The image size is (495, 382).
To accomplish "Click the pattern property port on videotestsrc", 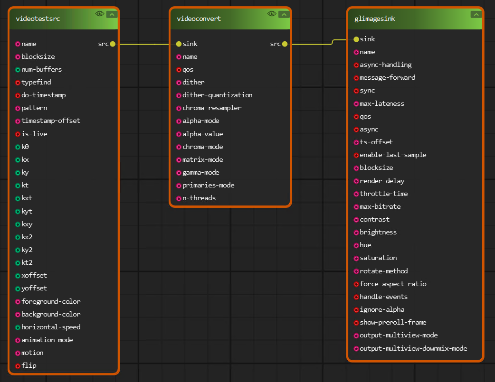I will click(x=18, y=108).
